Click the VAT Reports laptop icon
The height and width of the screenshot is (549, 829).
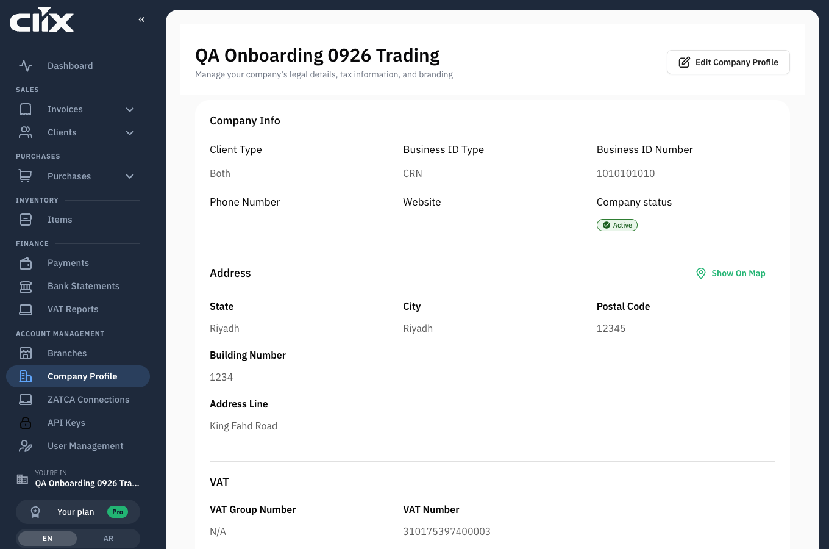click(x=26, y=309)
